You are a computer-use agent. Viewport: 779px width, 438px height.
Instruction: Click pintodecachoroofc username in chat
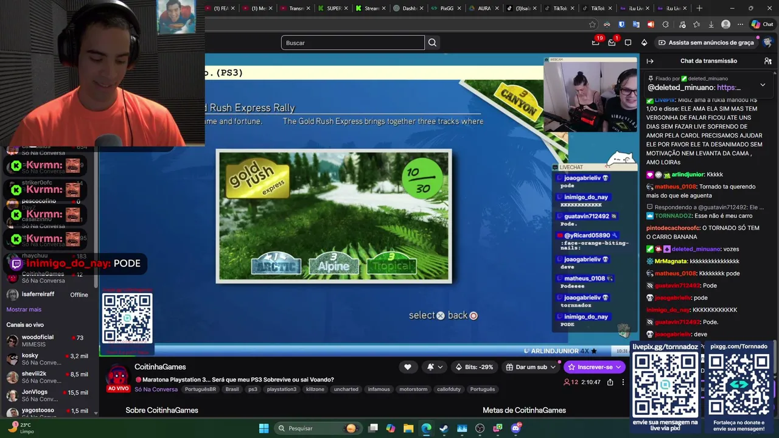coord(673,228)
